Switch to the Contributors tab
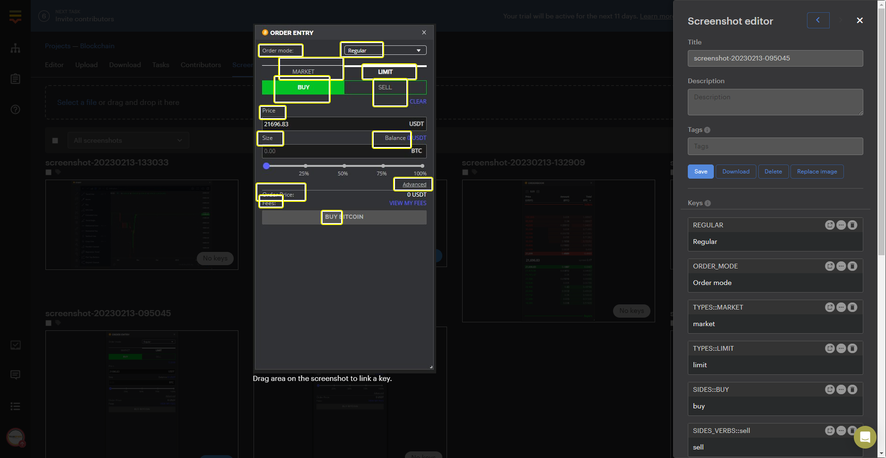Viewport: 886px width, 458px height. point(201,65)
